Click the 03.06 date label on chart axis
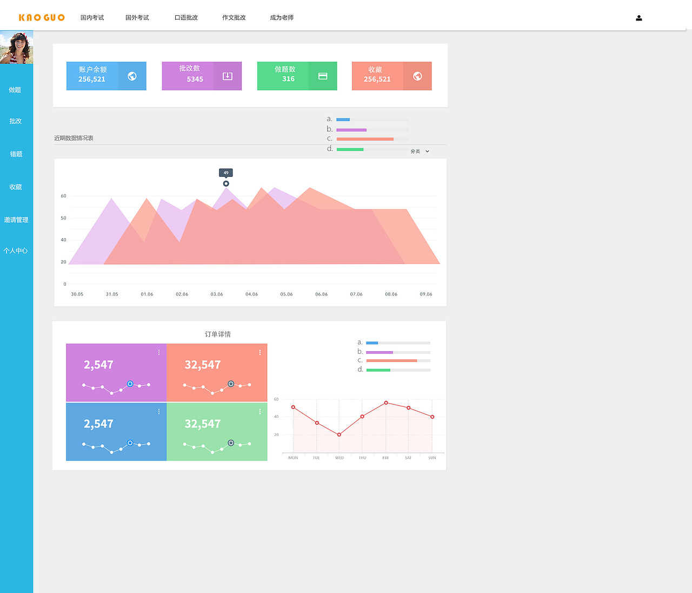Image resolution: width=692 pixels, height=593 pixels. (217, 294)
